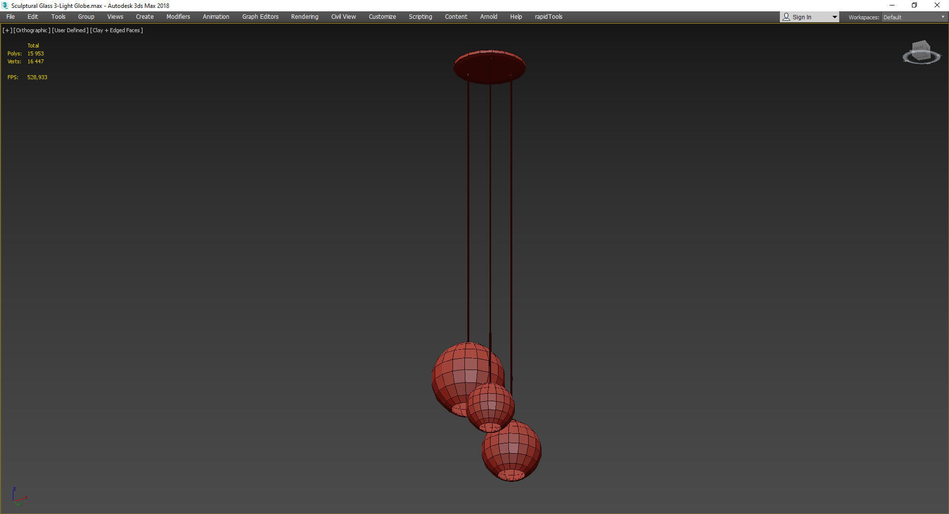Screen dimensions: 949x514
Task: Click the Polys count 15 953 text
Action: pyautogui.click(x=36, y=53)
